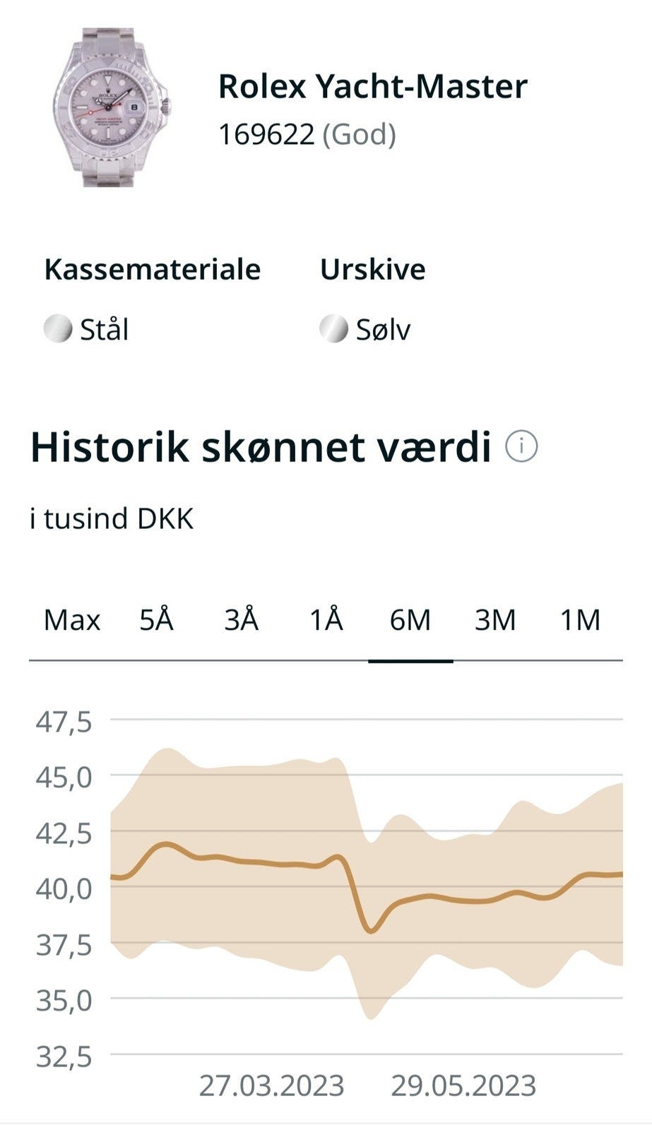
Task: Select the 5Å time range tab
Action: tap(157, 620)
